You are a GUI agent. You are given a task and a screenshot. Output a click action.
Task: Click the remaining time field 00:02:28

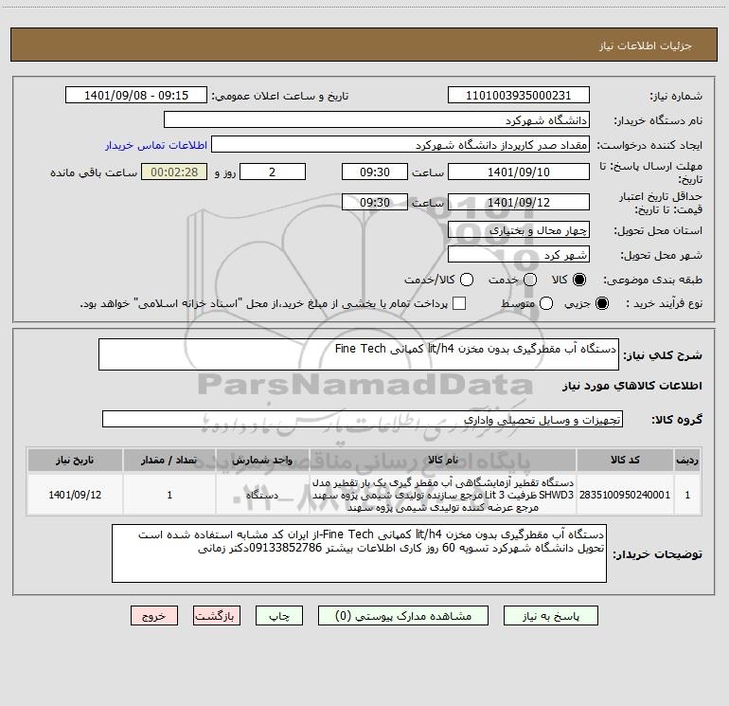tap(174, 172)
